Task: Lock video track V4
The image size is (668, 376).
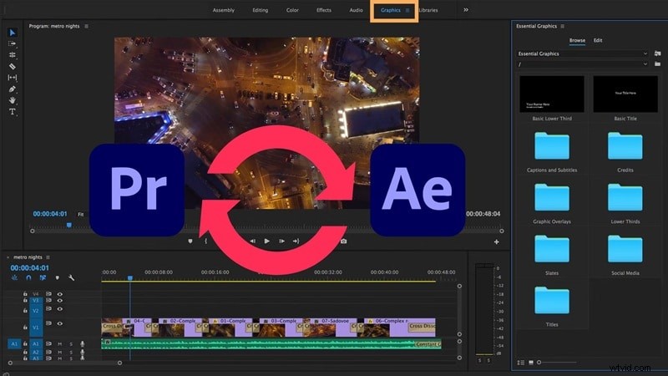Action: pyautogui.click(x=25, y=294)
